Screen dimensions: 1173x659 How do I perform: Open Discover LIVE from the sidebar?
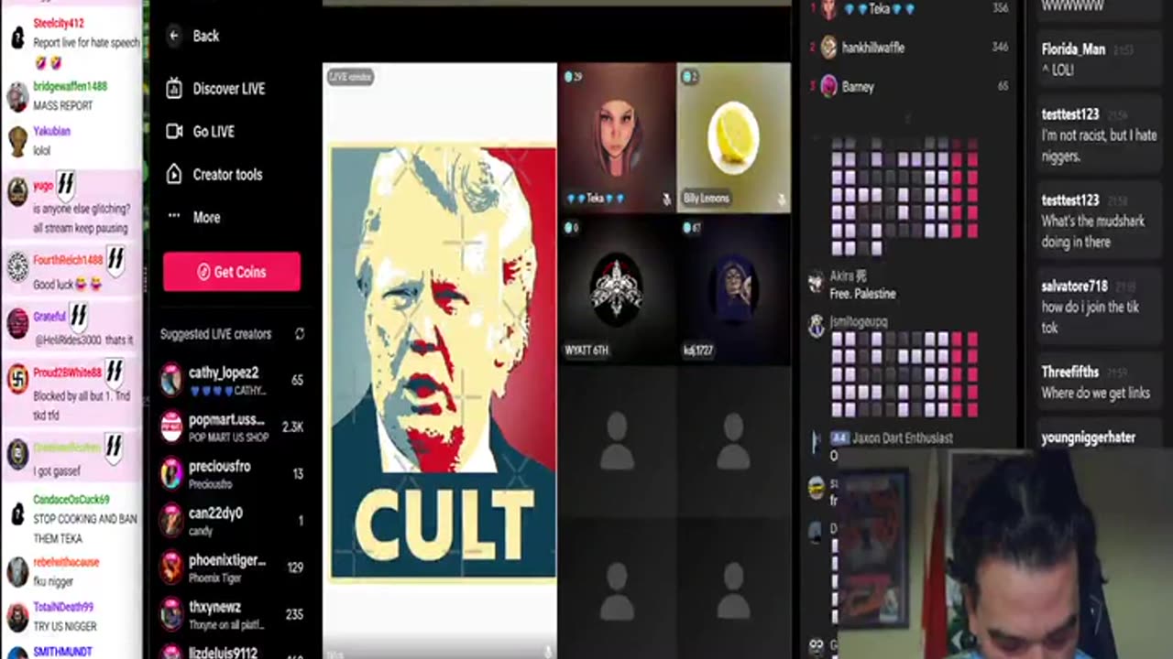click(x=216, y=89)
